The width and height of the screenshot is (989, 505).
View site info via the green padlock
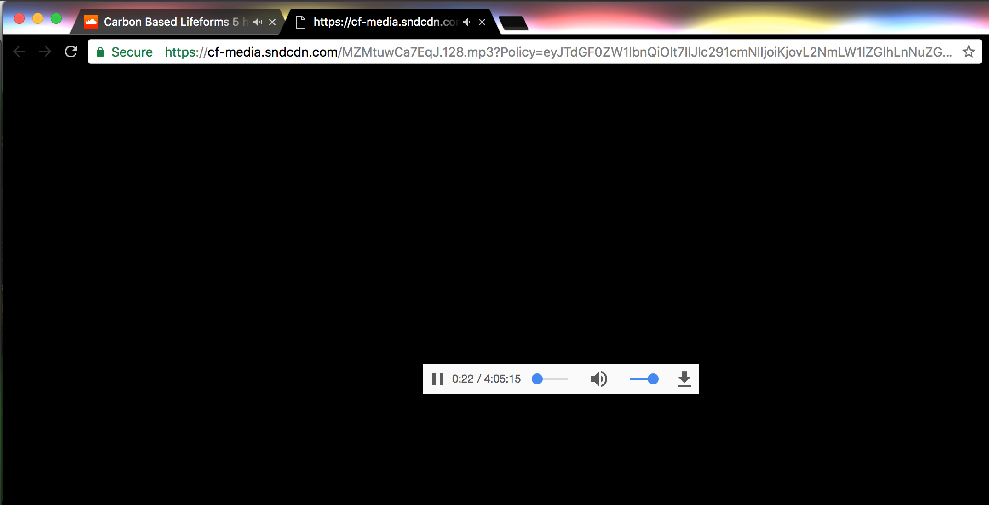(100, 52)
